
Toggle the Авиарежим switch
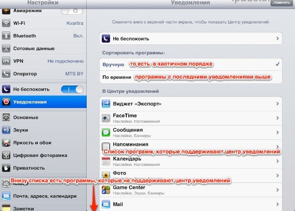click(x=72, y=11)
